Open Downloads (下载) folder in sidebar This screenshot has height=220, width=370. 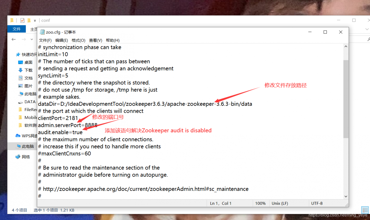click(28, 70)
